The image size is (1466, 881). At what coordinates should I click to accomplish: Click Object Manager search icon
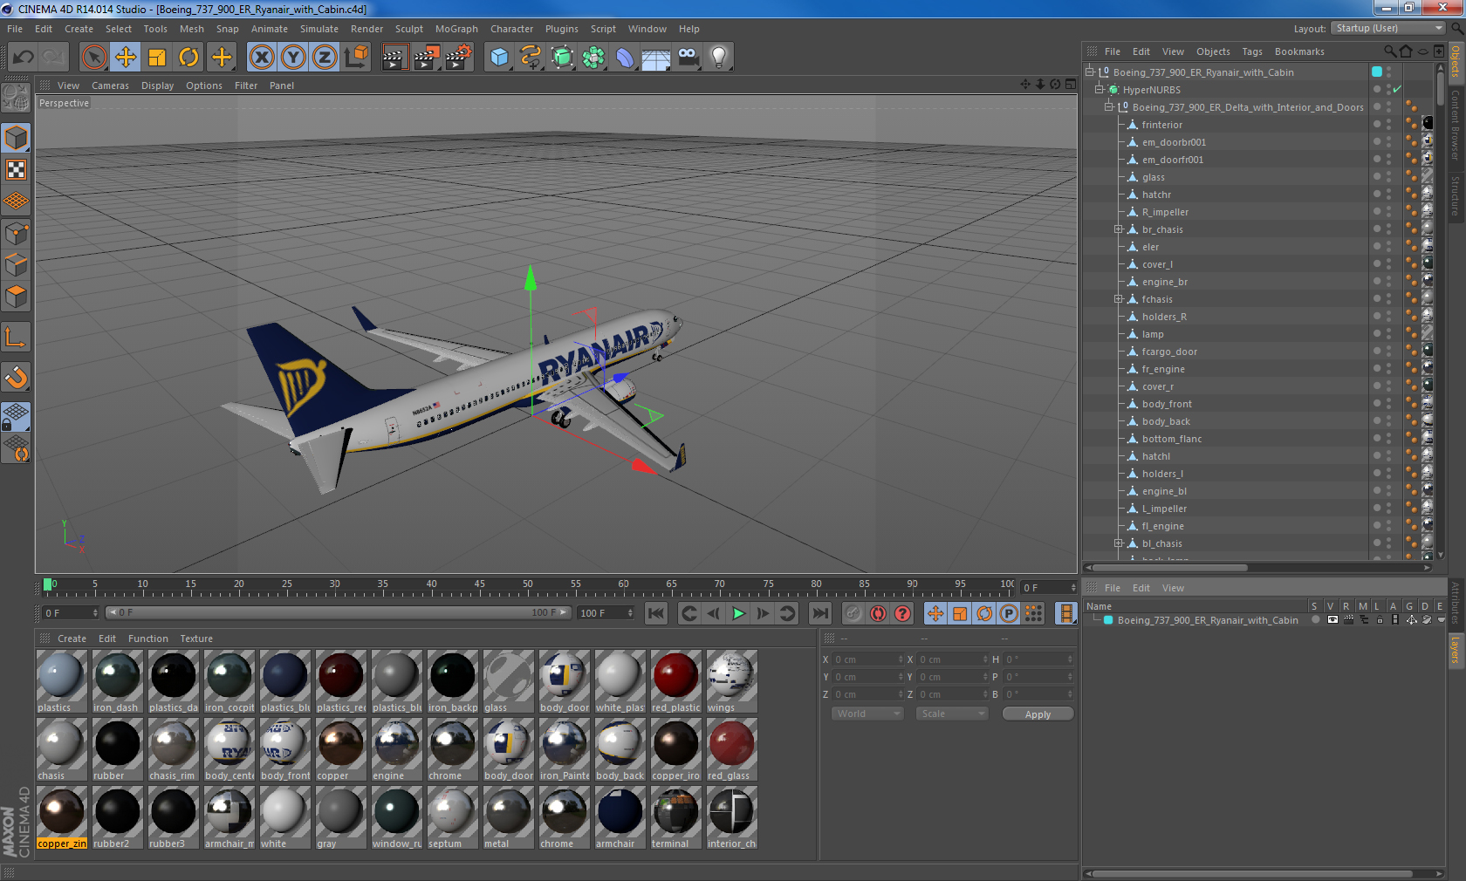point(1390,51)
